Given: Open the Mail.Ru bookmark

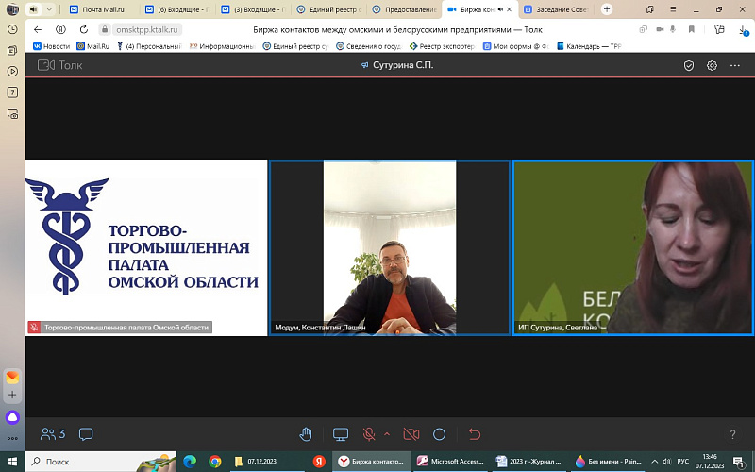Looking at the screenshot, I should pos(93,46).
